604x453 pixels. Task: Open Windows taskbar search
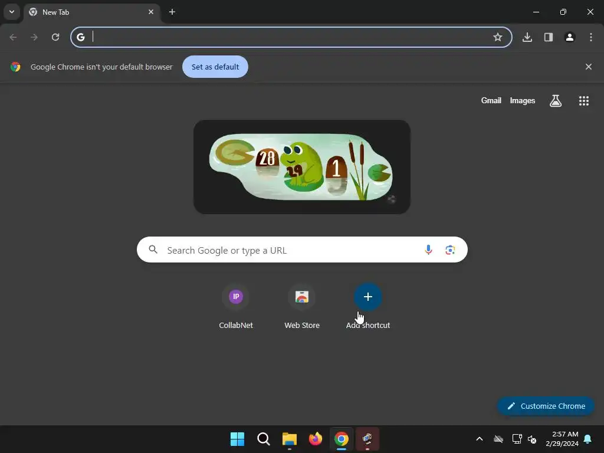(264, 439)
